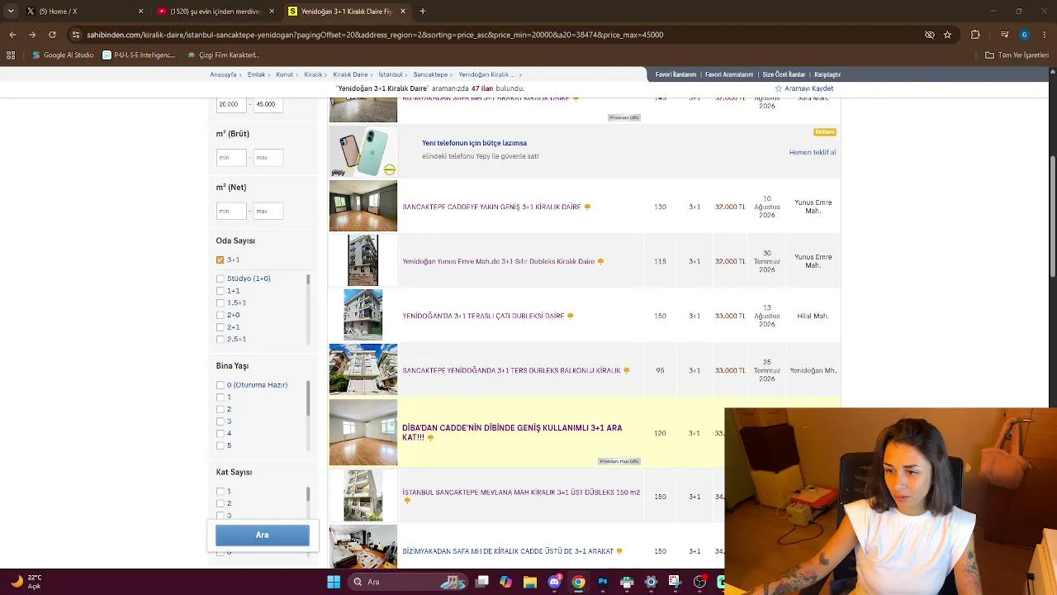The height and width of the screenshot is (595, 1057).
Task: Switch to the YouTube şu evin içinden tab
Action: 215,12
